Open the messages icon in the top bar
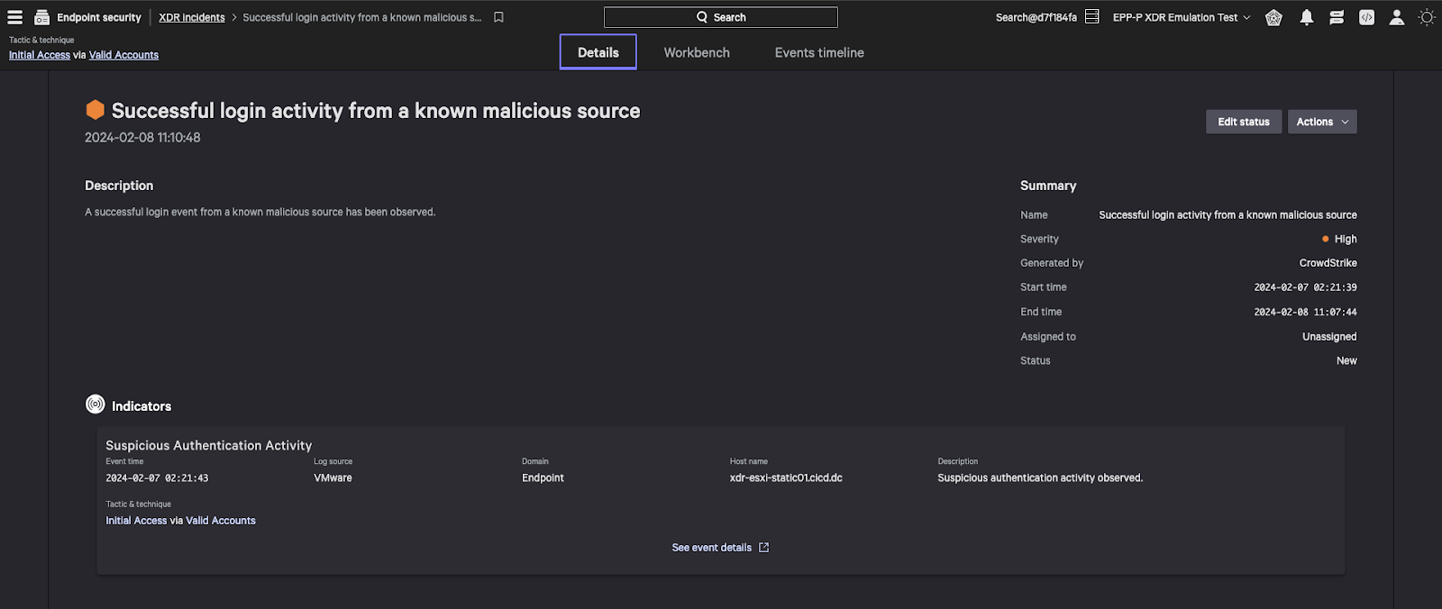Image resolution: width=1442 pixels, height=609 pixels. (x=1337, y=17)
